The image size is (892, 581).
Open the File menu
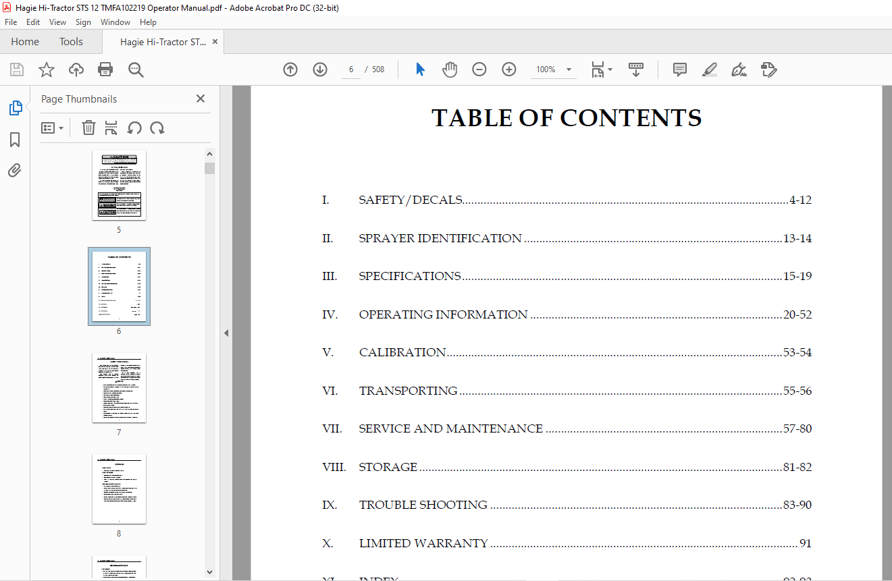pos(11,22)
